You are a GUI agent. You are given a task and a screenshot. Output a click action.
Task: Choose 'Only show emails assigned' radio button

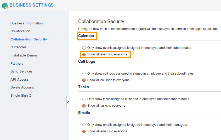point(84,125)
